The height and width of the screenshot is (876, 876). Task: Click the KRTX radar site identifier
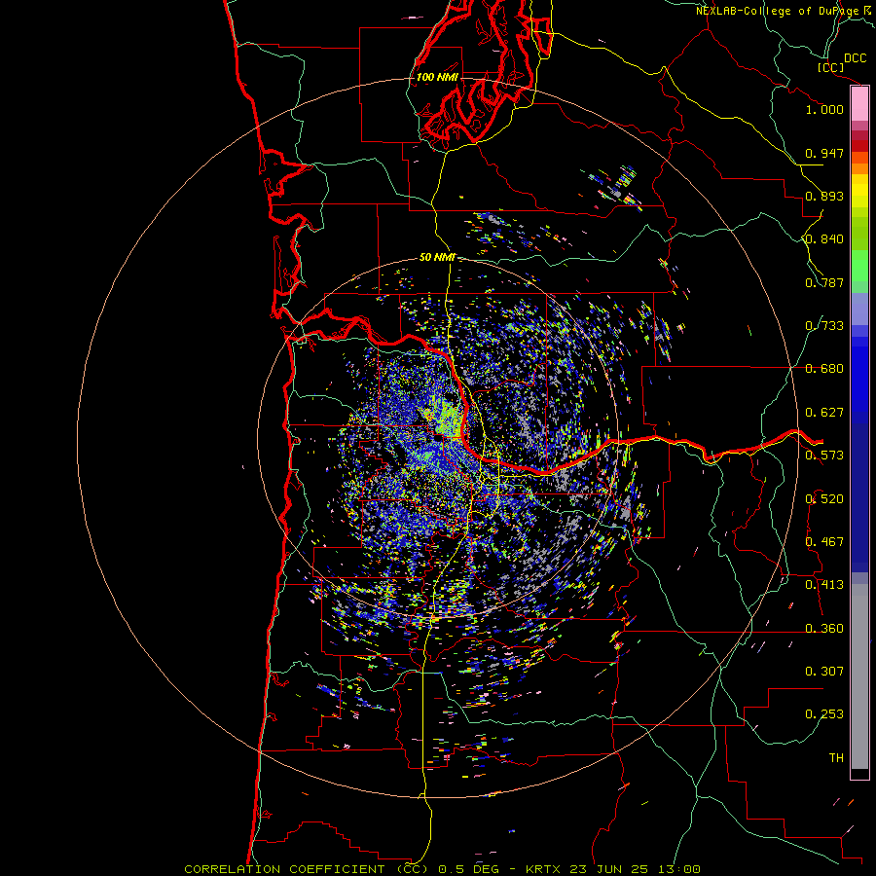point(543,869)
